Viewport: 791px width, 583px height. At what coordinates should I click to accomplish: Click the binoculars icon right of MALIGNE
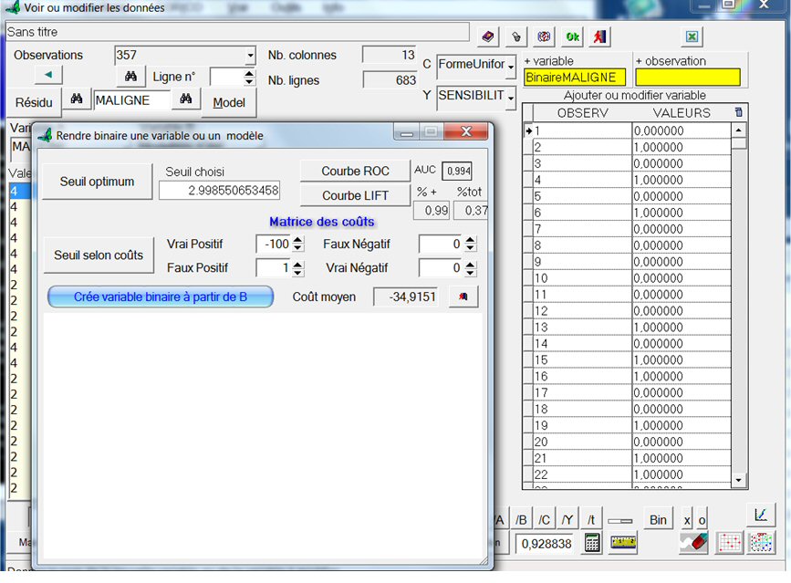click(x=186, y=100)
